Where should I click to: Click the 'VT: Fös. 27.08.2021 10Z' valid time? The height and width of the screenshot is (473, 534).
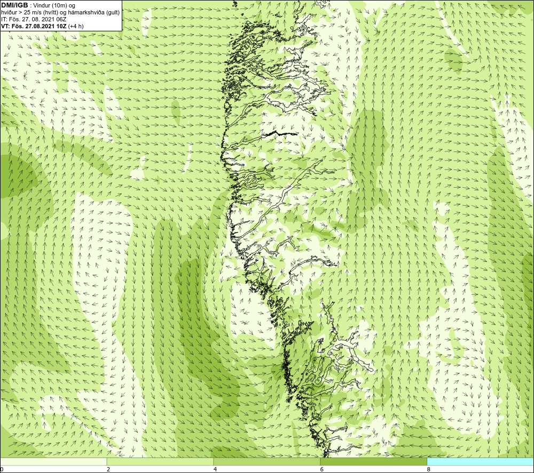[34, 26]
